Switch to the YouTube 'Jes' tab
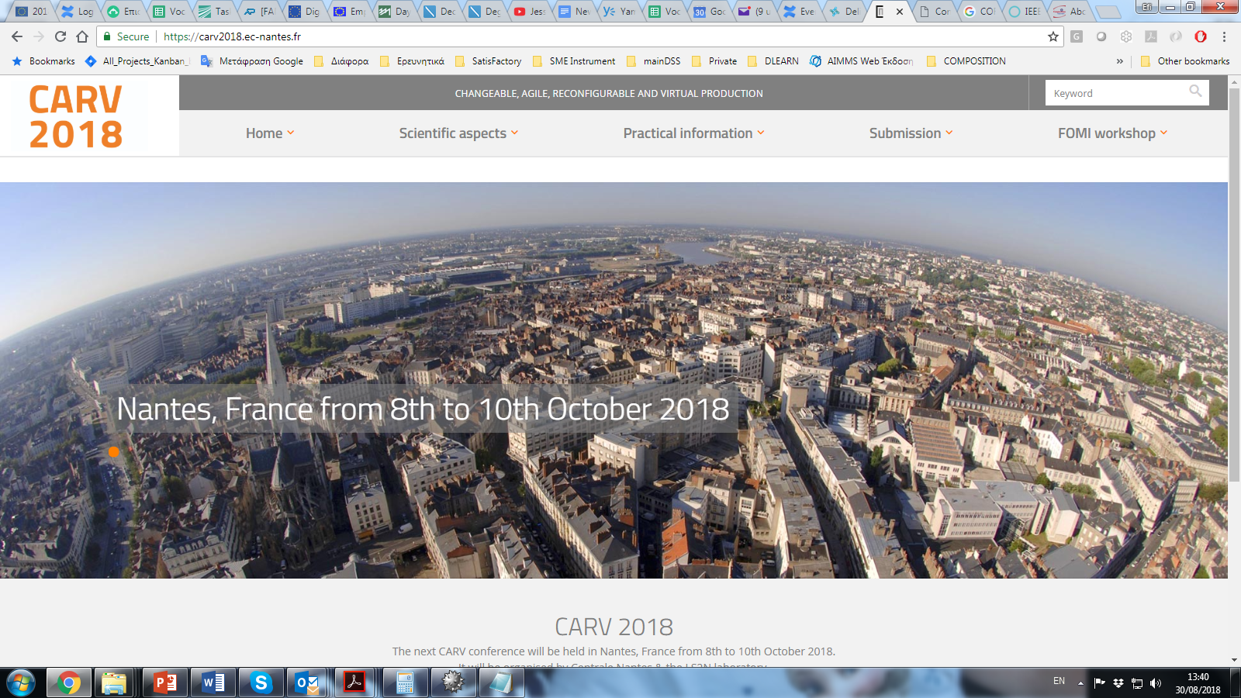 click(530, 12)
